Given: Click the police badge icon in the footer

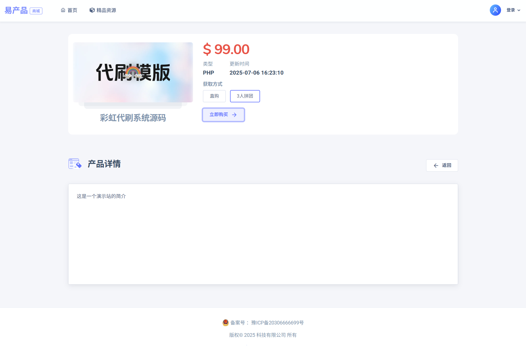Looking at the screenshot, I should click(226, 323).
